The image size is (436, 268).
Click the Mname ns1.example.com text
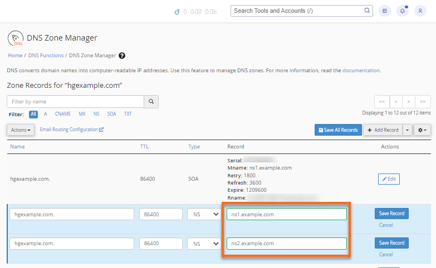(259, 168)
